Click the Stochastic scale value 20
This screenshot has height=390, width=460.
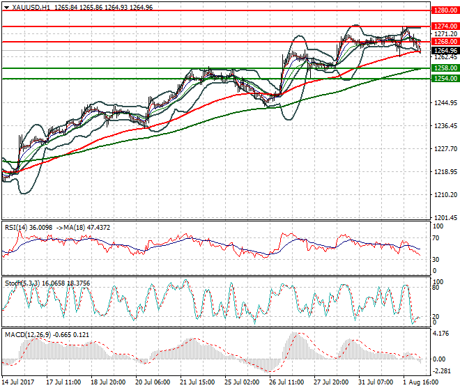click(x=436, y=316)
